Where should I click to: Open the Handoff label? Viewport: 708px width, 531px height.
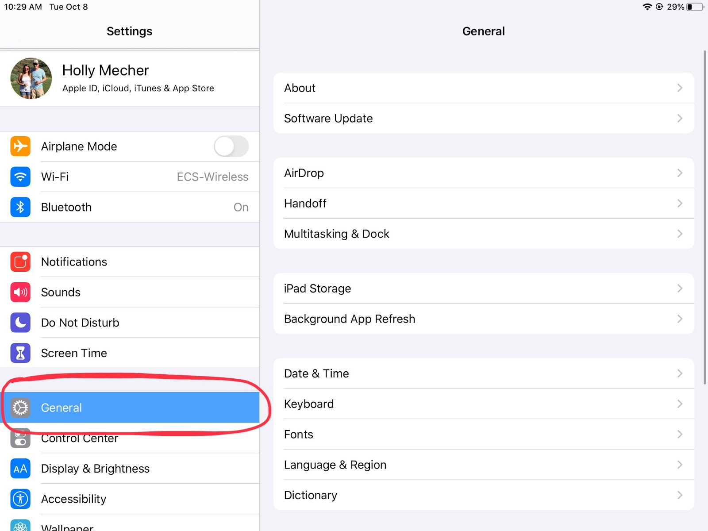305,204
